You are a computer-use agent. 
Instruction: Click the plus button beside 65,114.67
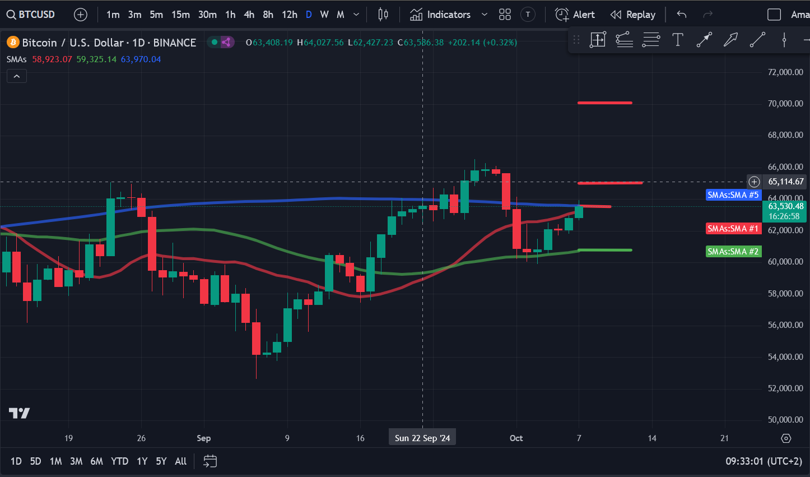pos(754,182)
